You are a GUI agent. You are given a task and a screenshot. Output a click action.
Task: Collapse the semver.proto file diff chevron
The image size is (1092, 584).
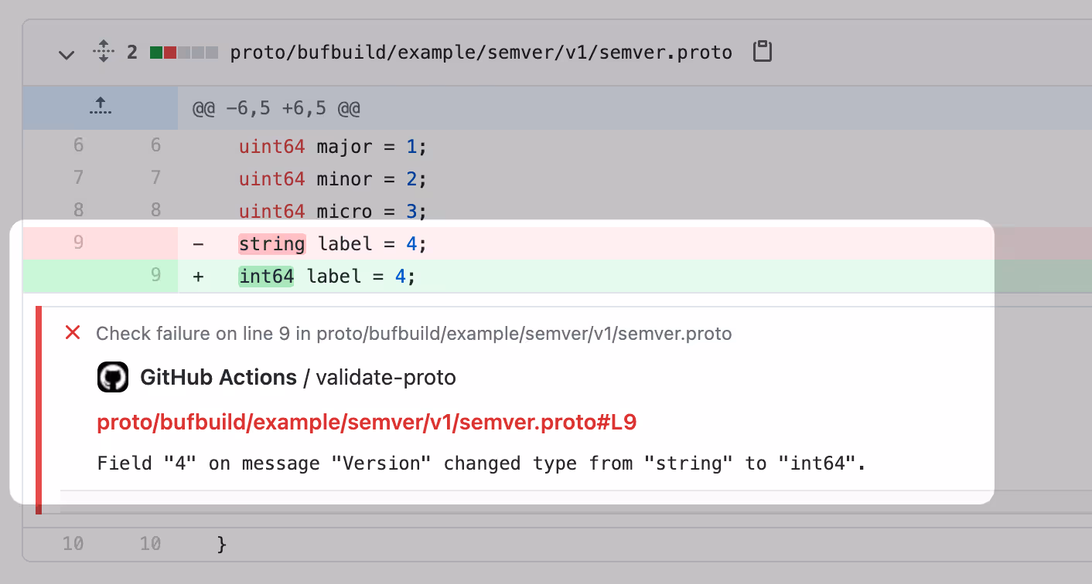pyautogui.click(x=67, y=54)
